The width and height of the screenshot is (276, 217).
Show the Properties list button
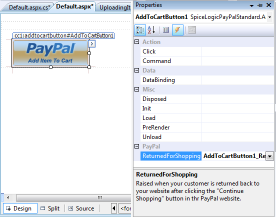(166, 30)
